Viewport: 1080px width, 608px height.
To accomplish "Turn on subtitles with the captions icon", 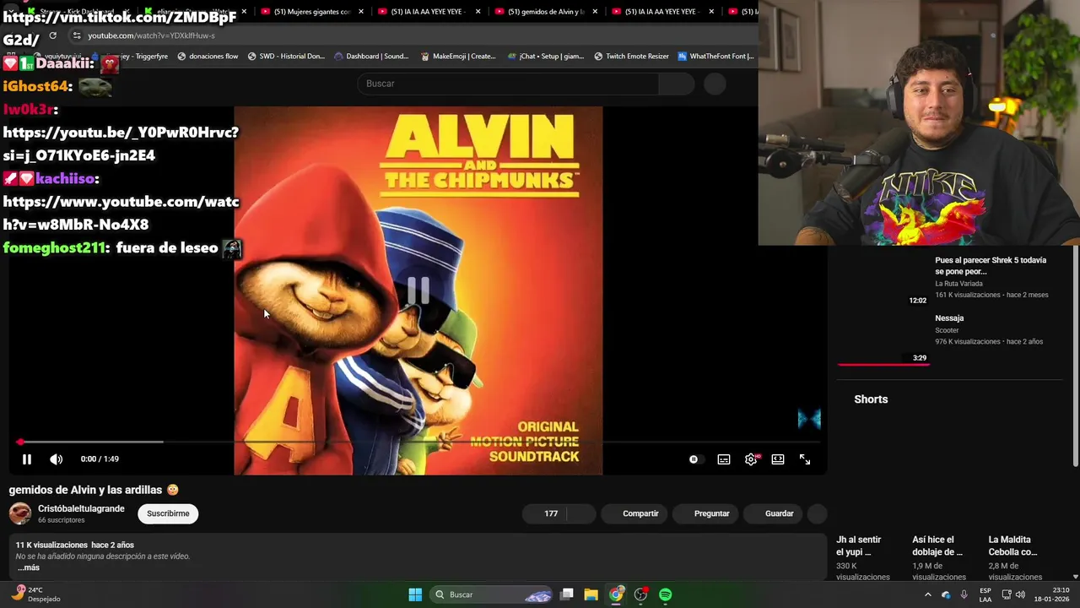I will click(724, 459).
